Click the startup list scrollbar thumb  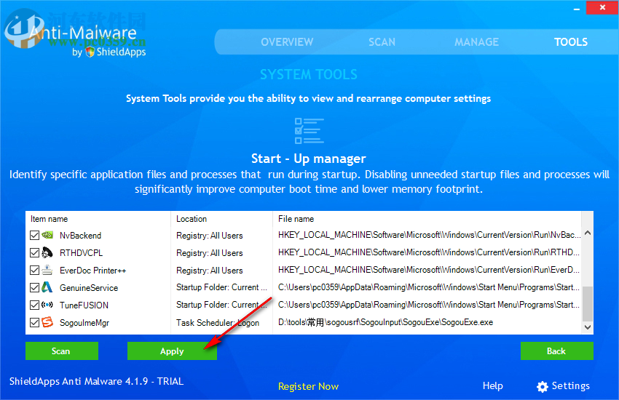click(588, 304)
